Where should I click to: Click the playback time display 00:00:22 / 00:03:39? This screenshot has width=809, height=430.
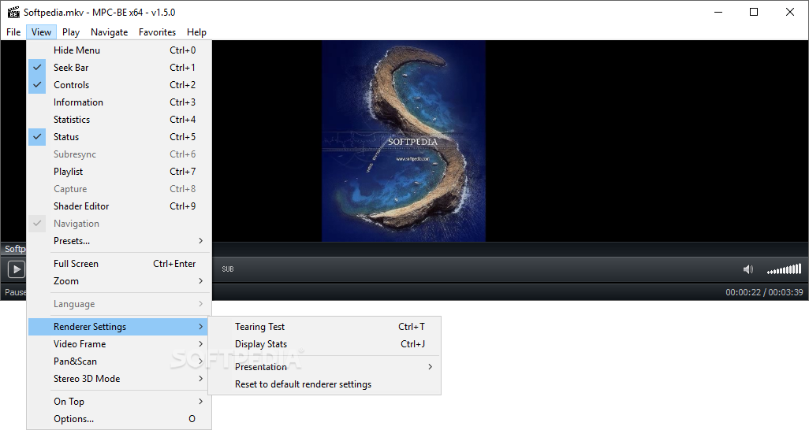(764, 292)
